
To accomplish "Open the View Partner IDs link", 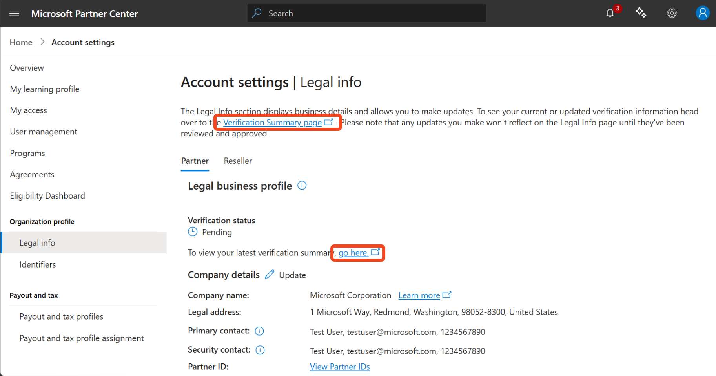I will coord(340,367).
